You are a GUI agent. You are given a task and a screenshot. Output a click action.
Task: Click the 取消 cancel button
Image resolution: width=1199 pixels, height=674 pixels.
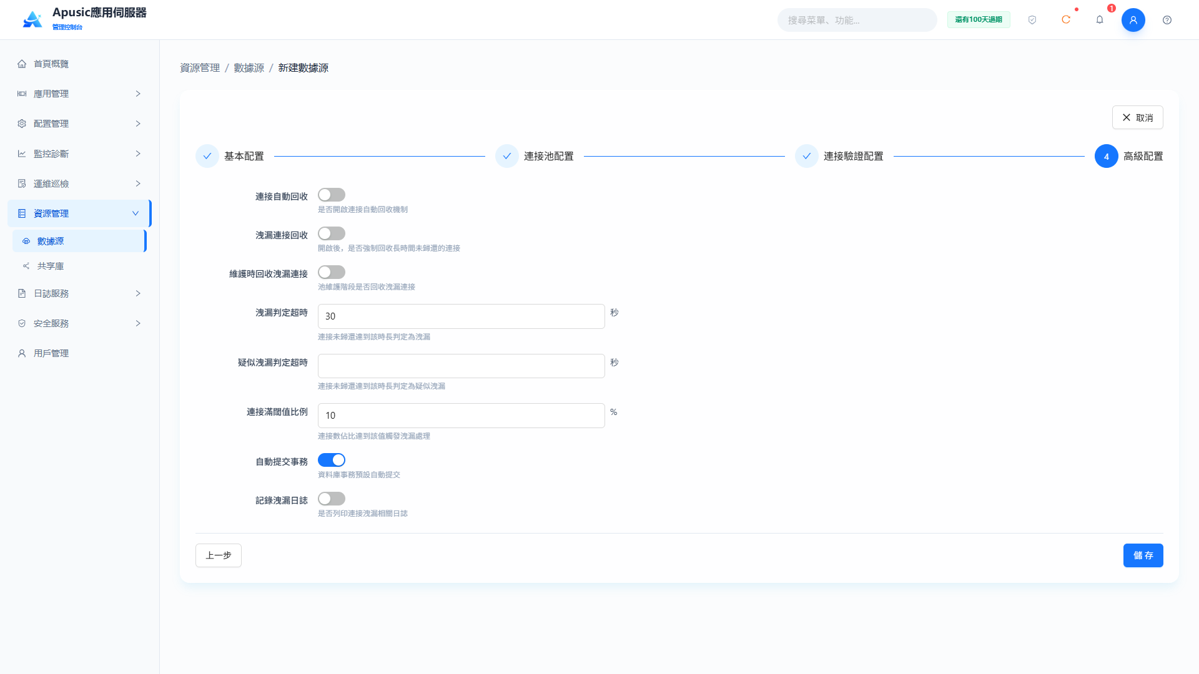click(x=1137, y=117)
